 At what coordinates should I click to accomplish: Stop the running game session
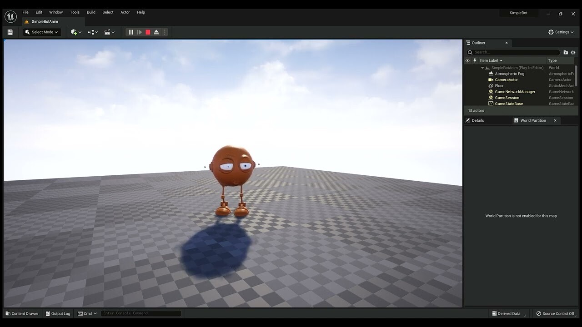(147, 32)
